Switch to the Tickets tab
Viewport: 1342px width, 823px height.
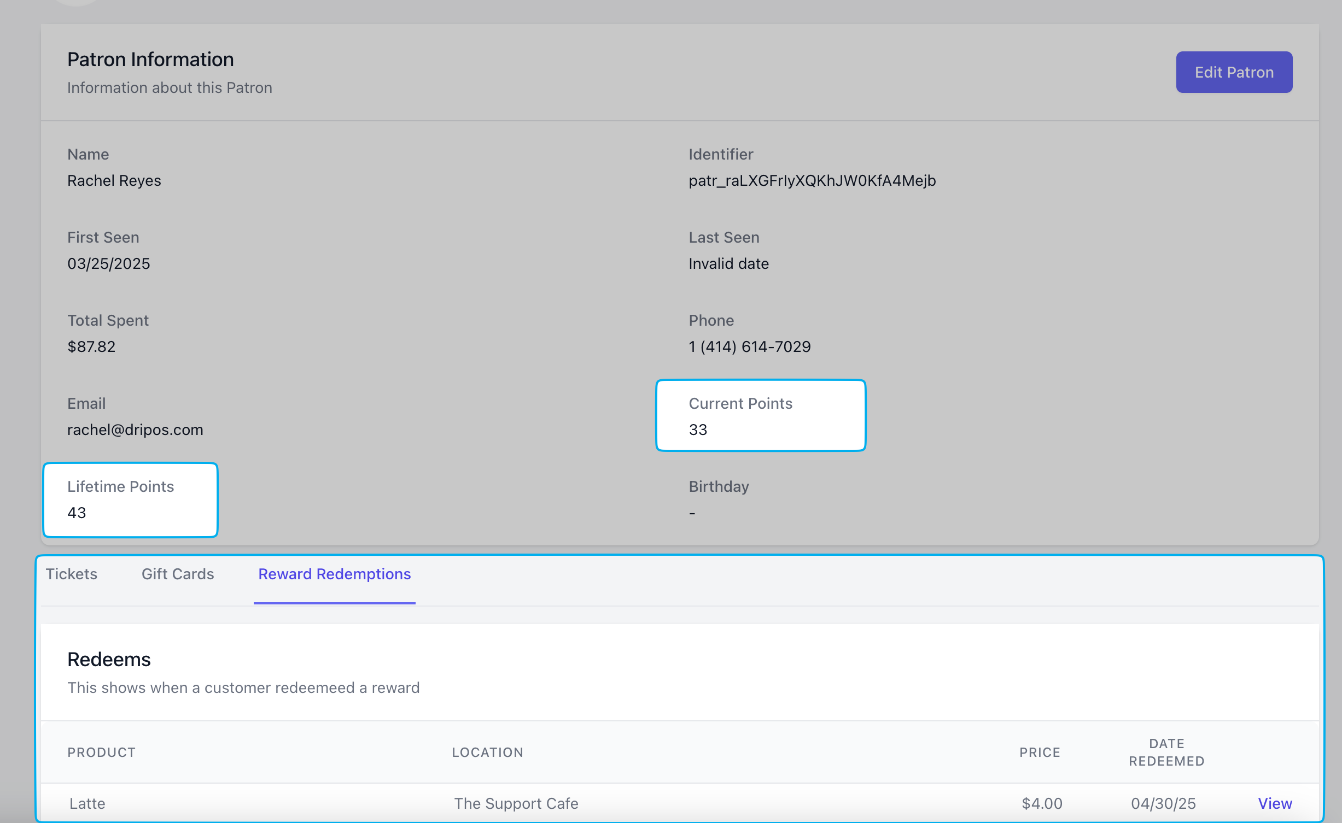click(x=72, y=574)
